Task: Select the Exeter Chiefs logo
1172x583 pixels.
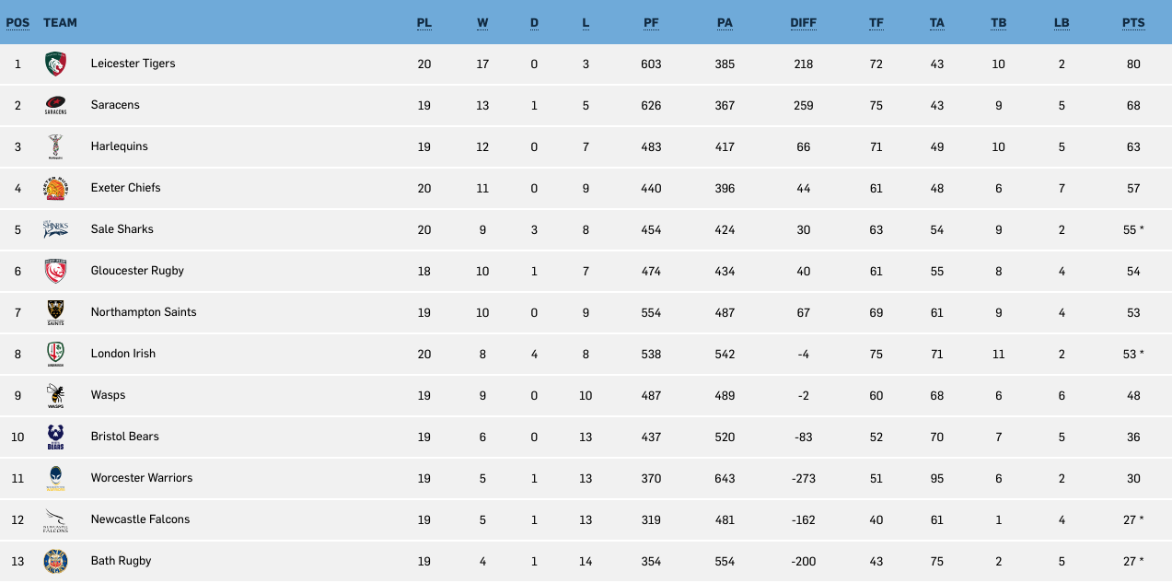Action: tap(55, 189)
